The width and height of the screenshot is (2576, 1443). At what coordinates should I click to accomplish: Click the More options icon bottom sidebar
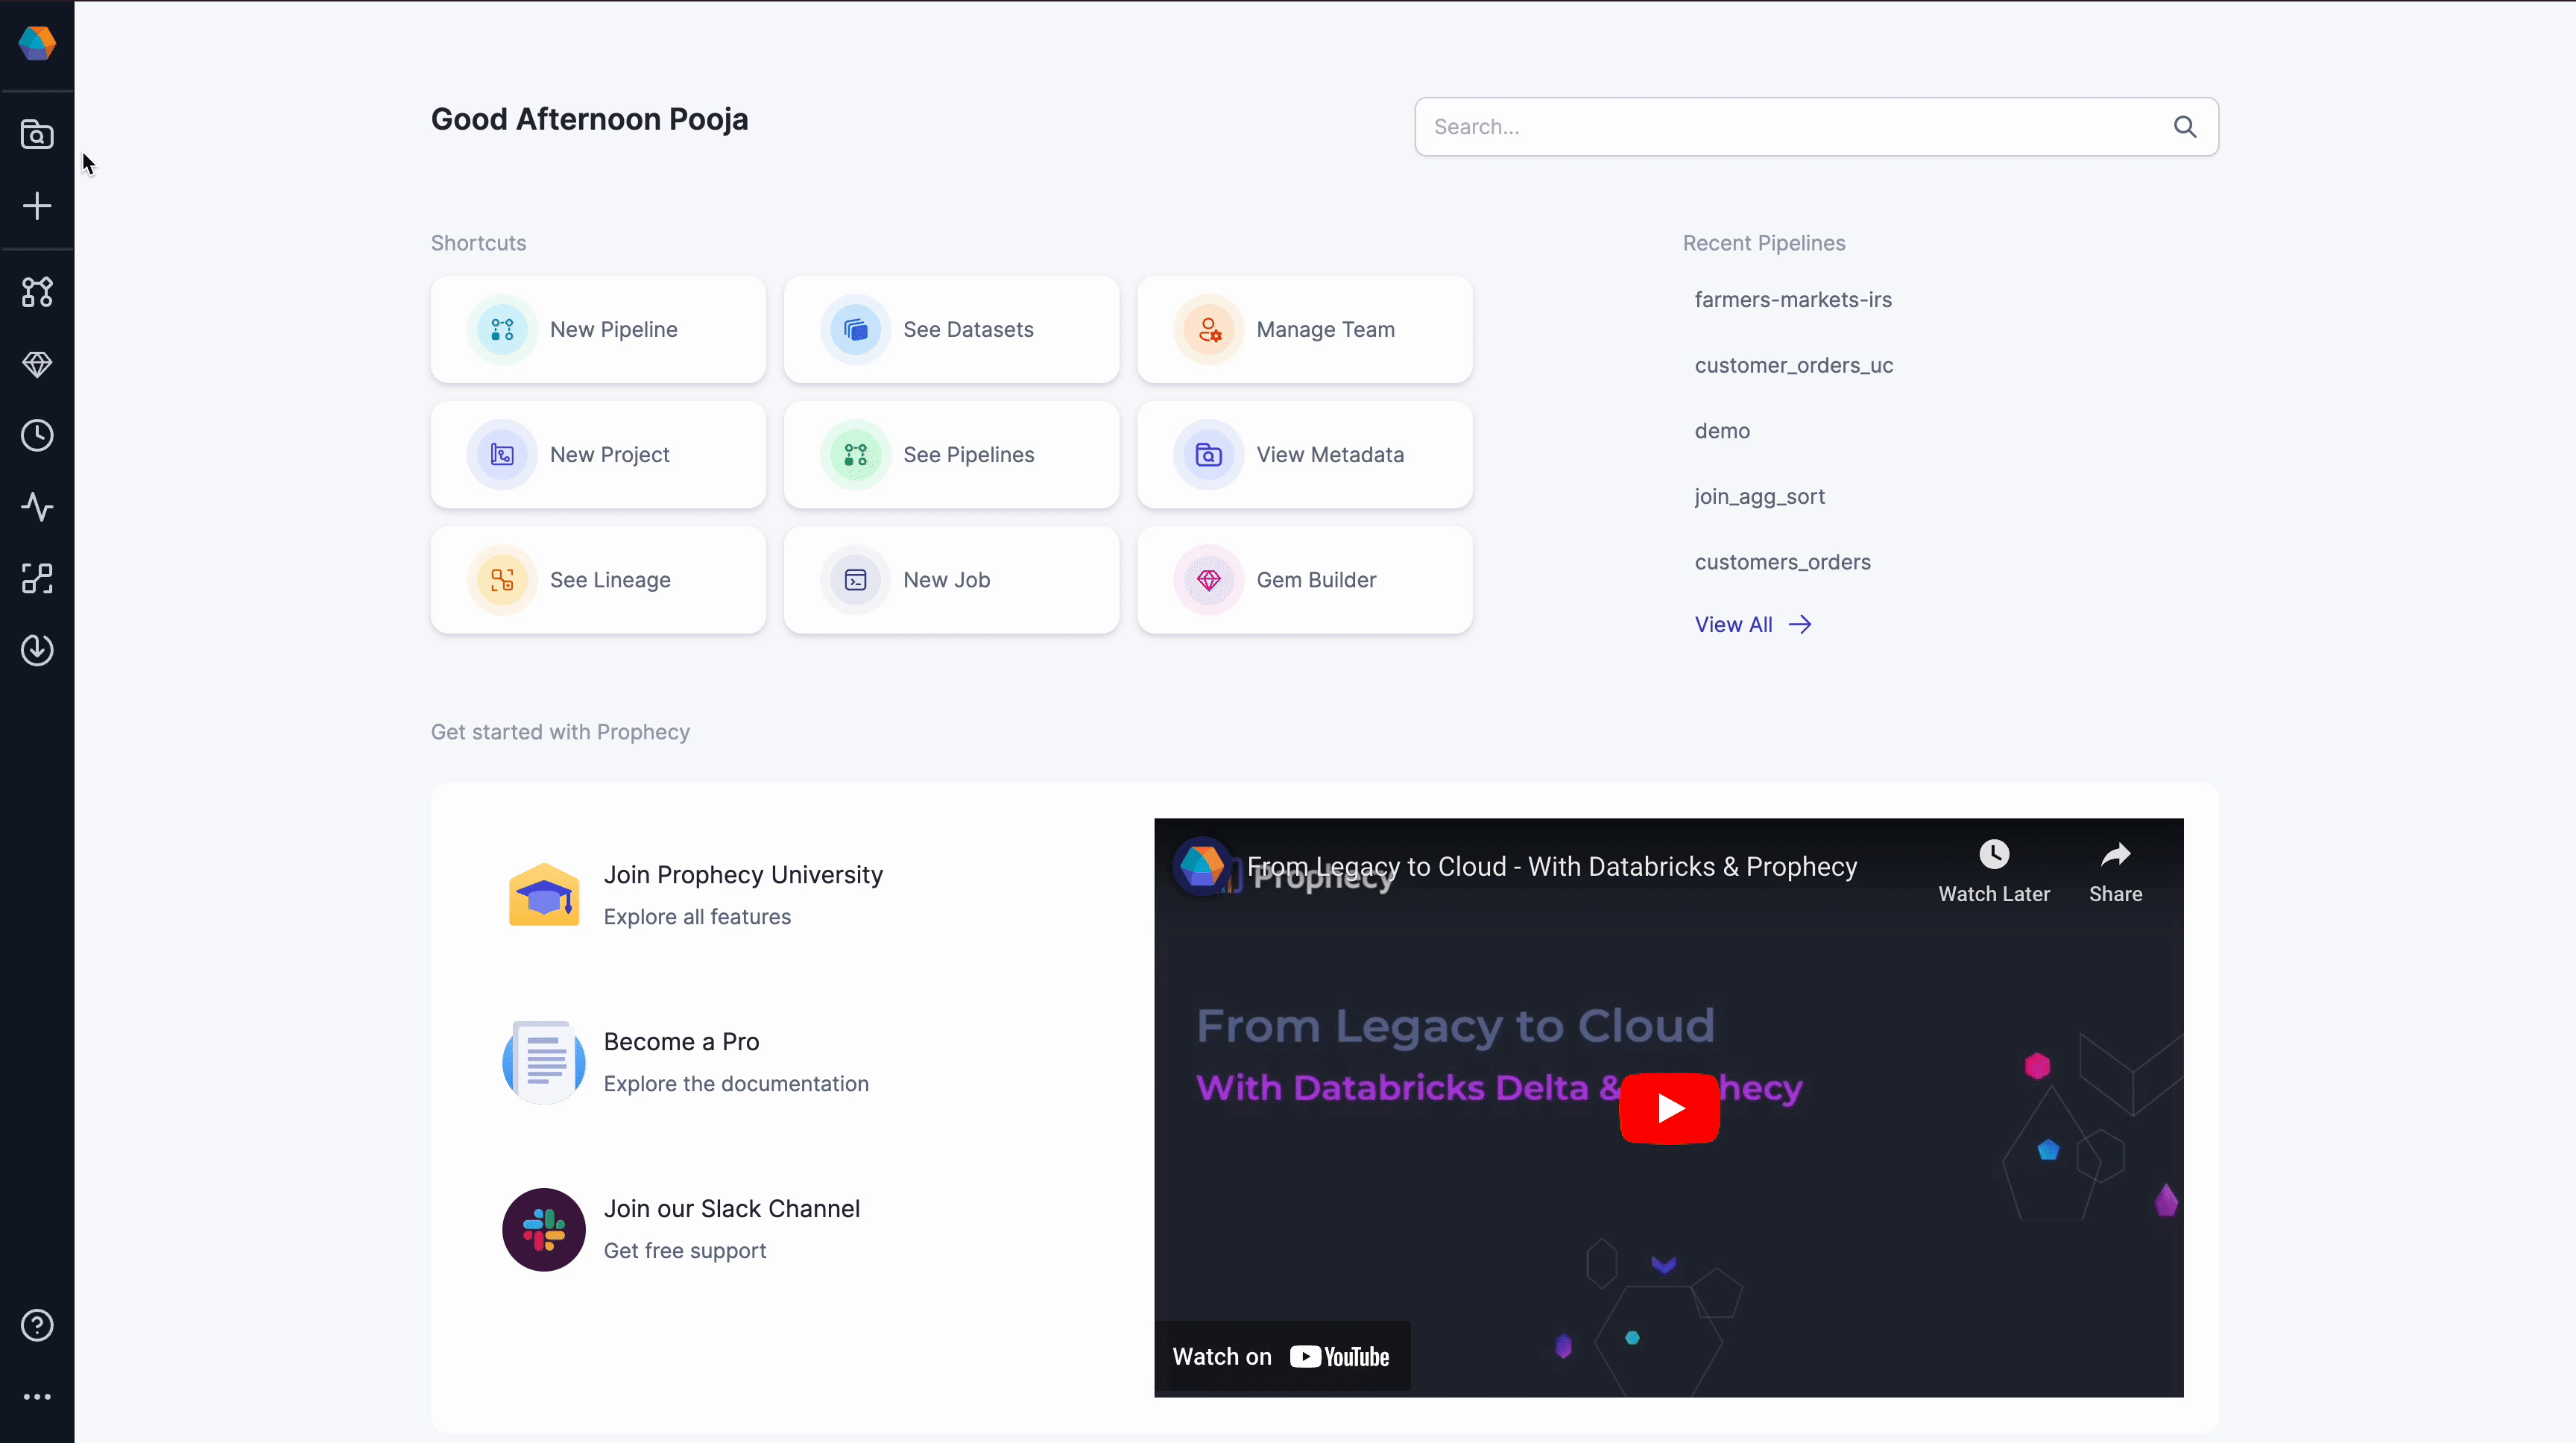pyautogui.click(x=37, y=1397)
